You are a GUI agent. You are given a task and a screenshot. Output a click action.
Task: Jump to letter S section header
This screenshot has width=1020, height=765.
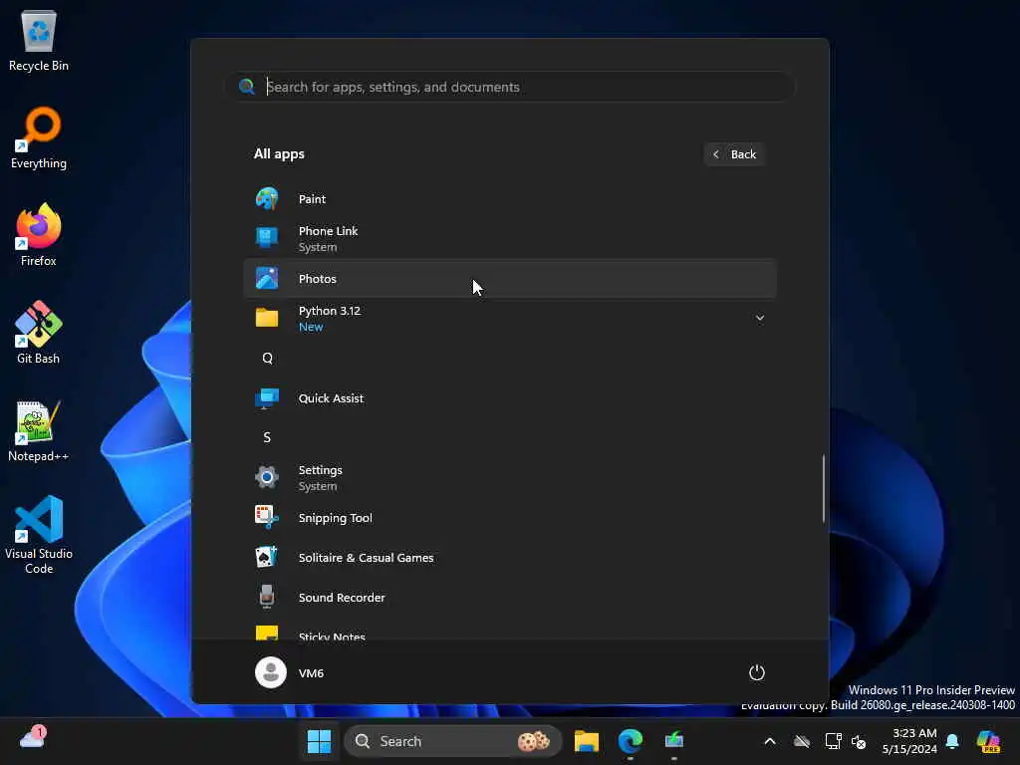267,437
